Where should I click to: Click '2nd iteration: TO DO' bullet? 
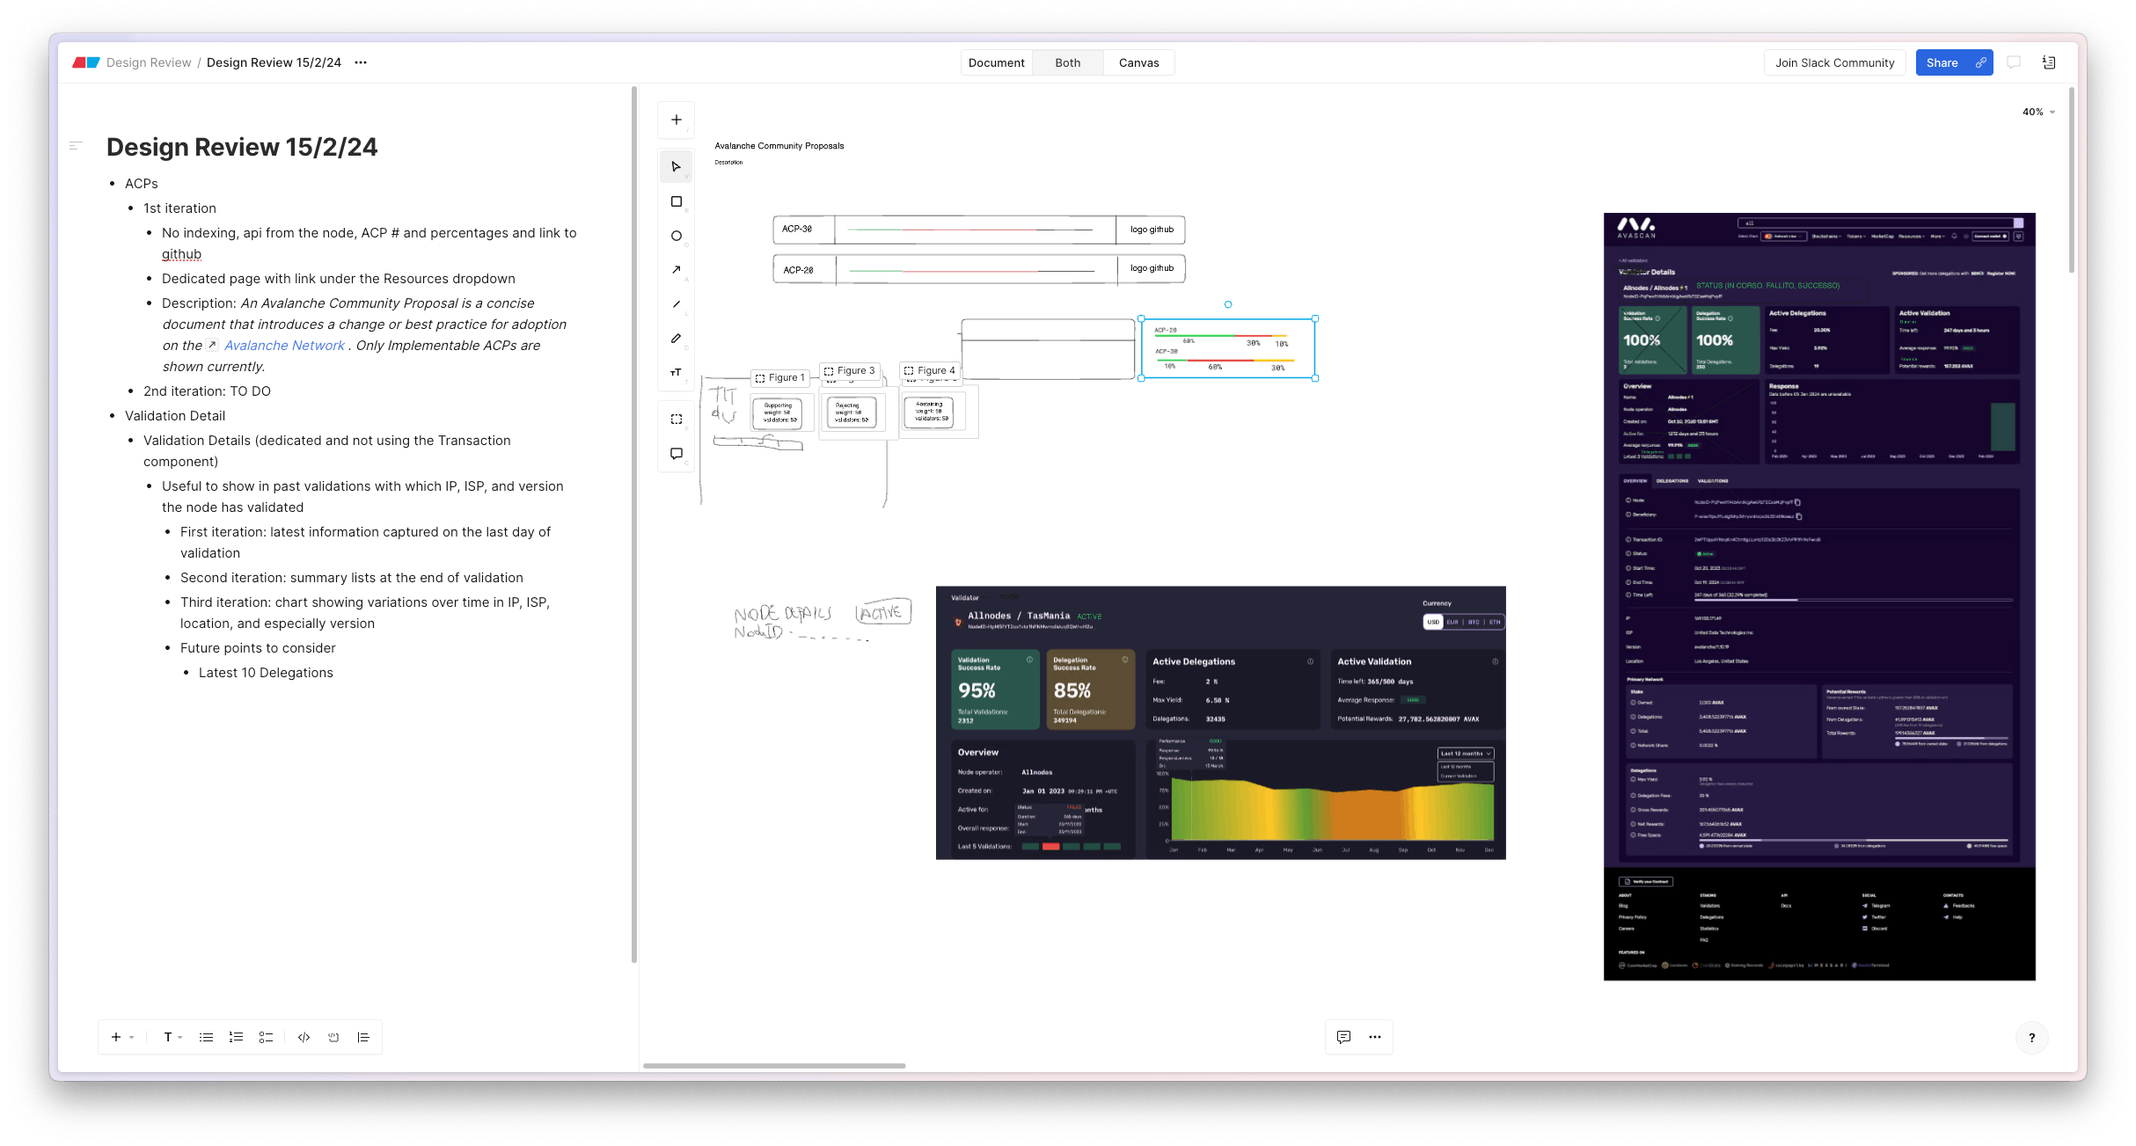click(207, 391)
